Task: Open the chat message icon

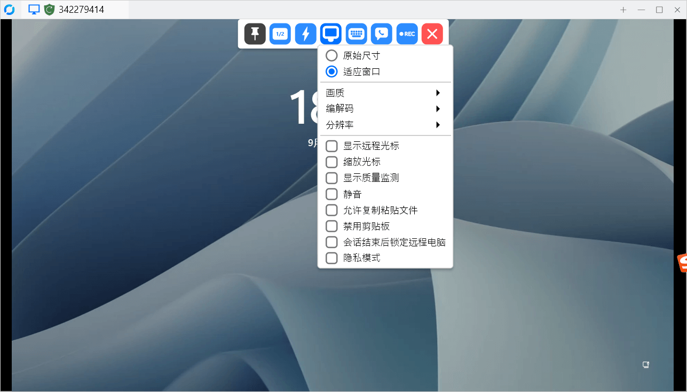Action: click(381, 34)
